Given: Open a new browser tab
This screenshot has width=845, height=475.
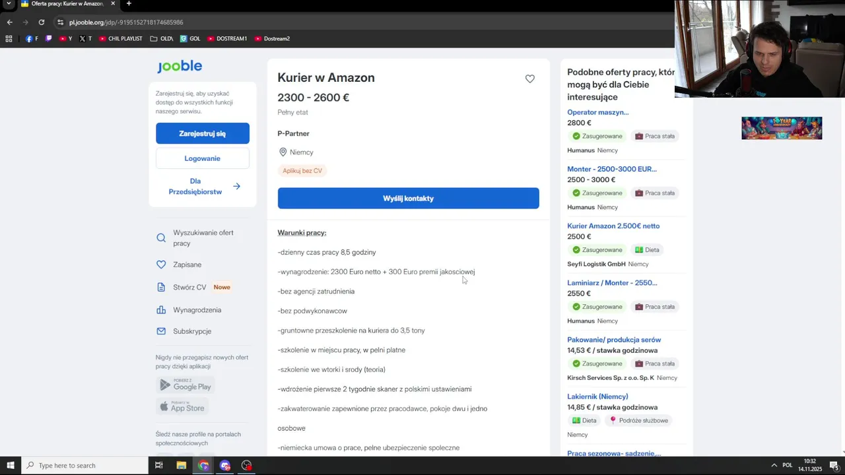Looking at the screenshot, I should [129, 3].
